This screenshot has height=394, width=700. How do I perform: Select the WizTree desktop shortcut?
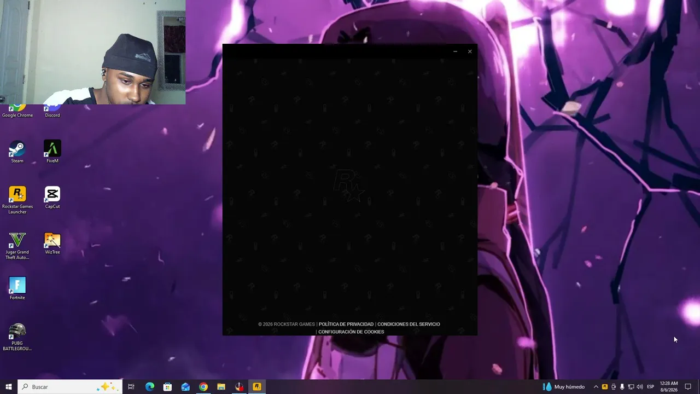pos(52,243)
